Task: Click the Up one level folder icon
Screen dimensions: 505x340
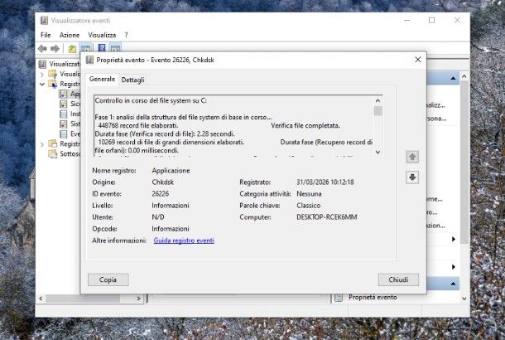Action: 72,49
